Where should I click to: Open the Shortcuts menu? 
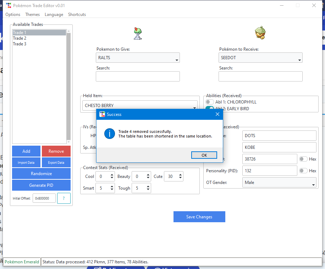[x=77, y=15]
